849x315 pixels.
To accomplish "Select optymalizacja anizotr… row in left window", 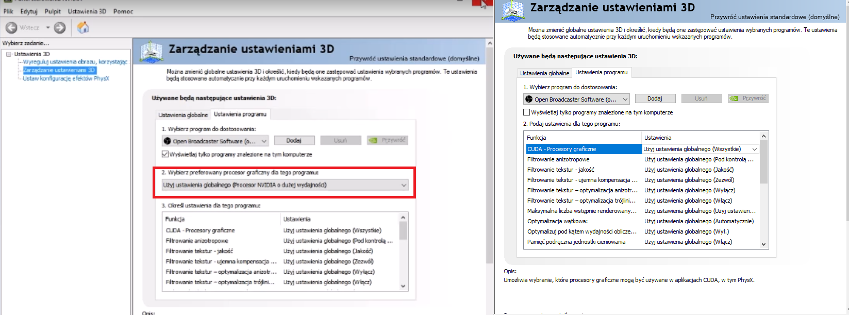I will [x=281, y=272].
